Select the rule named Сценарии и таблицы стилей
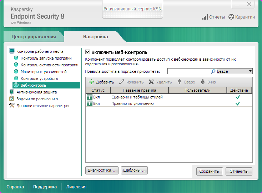This screenshot has width=262, height=193. pos(137,97)
